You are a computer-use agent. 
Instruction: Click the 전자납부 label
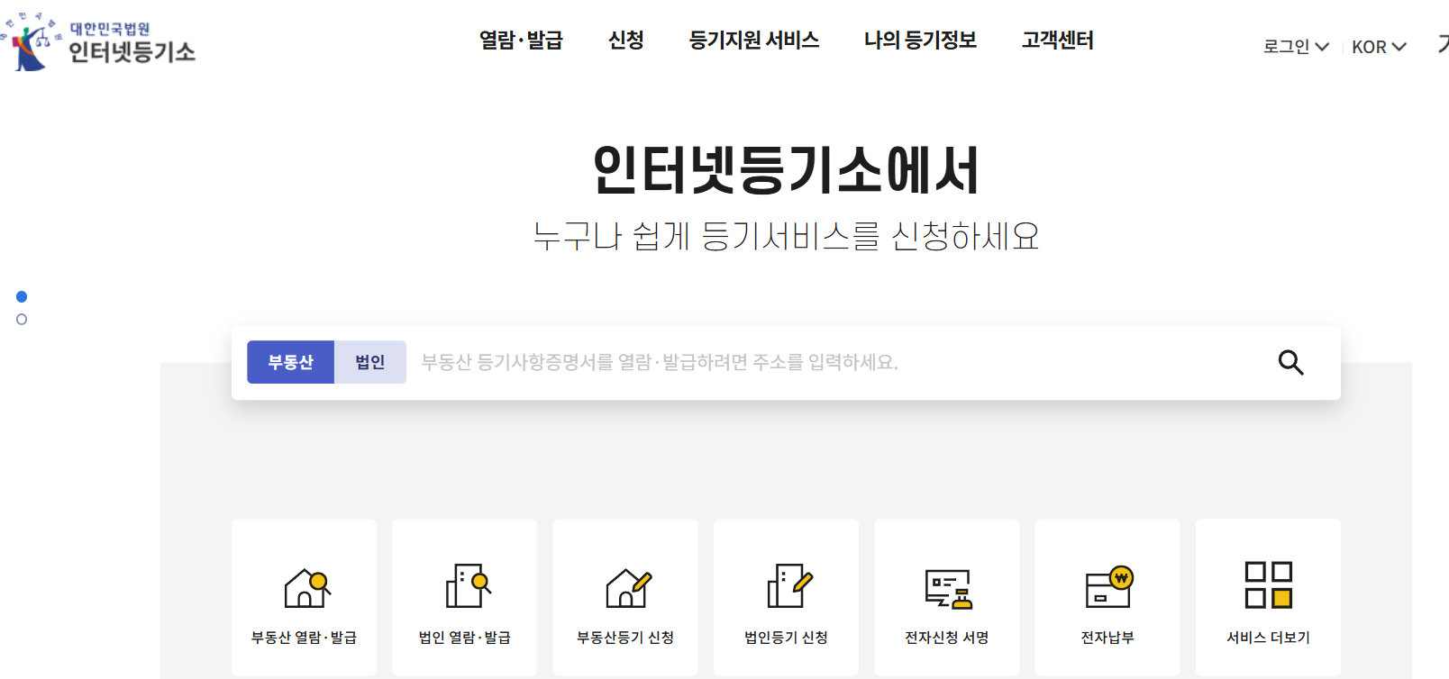1107,638
